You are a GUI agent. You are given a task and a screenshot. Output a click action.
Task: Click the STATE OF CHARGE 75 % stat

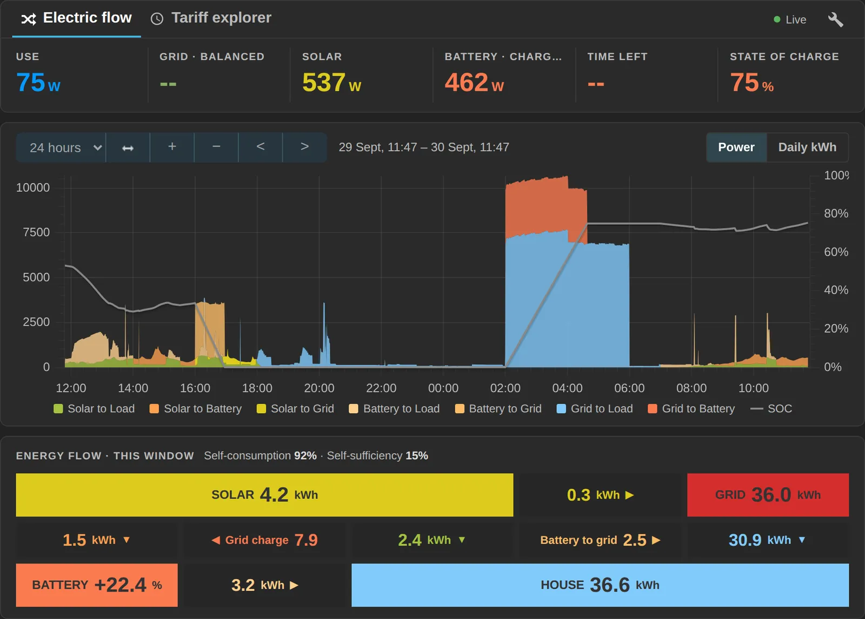[784, 74]
